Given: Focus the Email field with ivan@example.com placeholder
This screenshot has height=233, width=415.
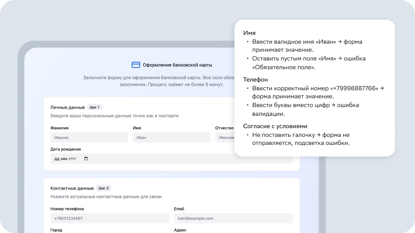Looking at the screenshot, I should [x=233, y=218].
